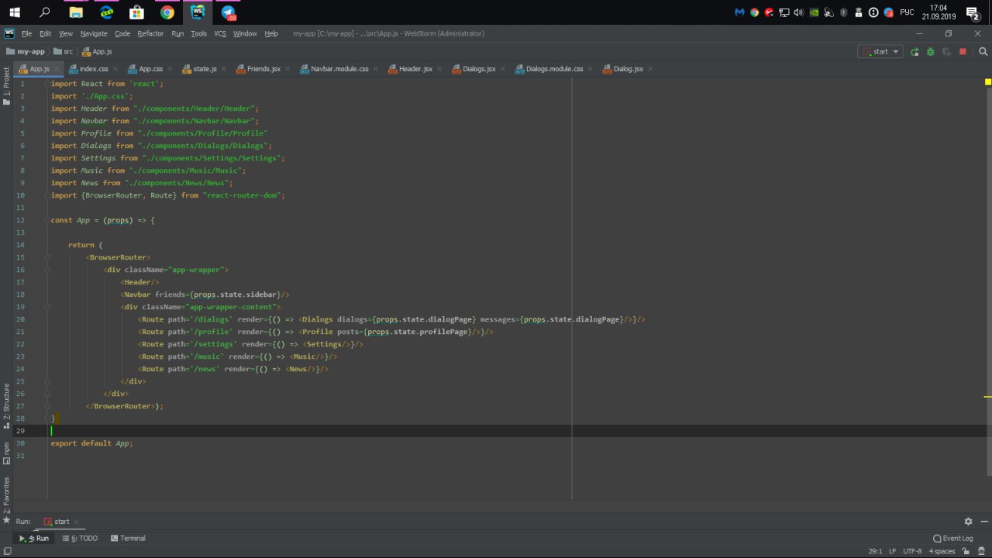The height and width of the screenshot is (558, 992).
Task: Open the Refactor menu
Action: tap(150, 33)
